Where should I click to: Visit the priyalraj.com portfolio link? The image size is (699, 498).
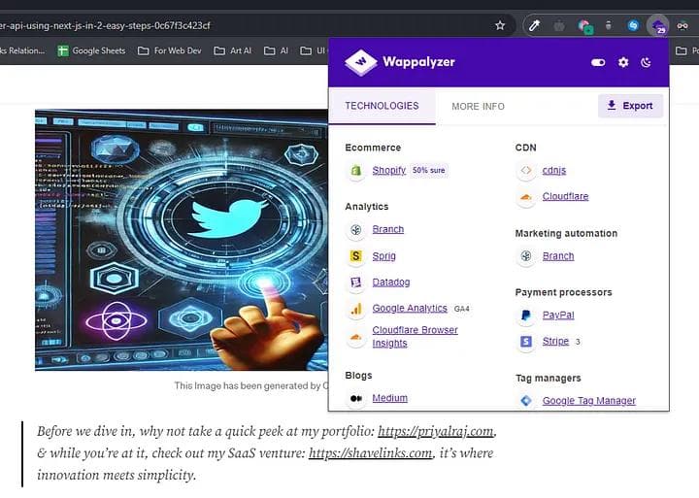pos(436,431)
